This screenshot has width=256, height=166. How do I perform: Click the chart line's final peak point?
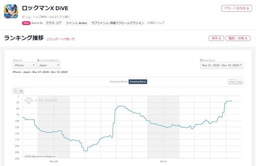(x=232, y=101)
